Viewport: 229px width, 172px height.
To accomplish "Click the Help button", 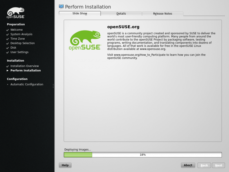I will [x=65, y=165].
